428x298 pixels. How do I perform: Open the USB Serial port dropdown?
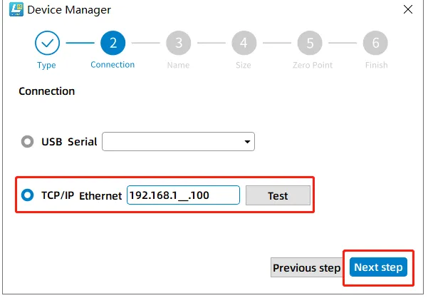[x=178, y=142]
